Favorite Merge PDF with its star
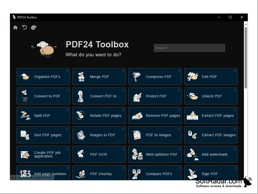Image resolution: width=258 pixels, height=194 pixels. click(x=123, y=71)
